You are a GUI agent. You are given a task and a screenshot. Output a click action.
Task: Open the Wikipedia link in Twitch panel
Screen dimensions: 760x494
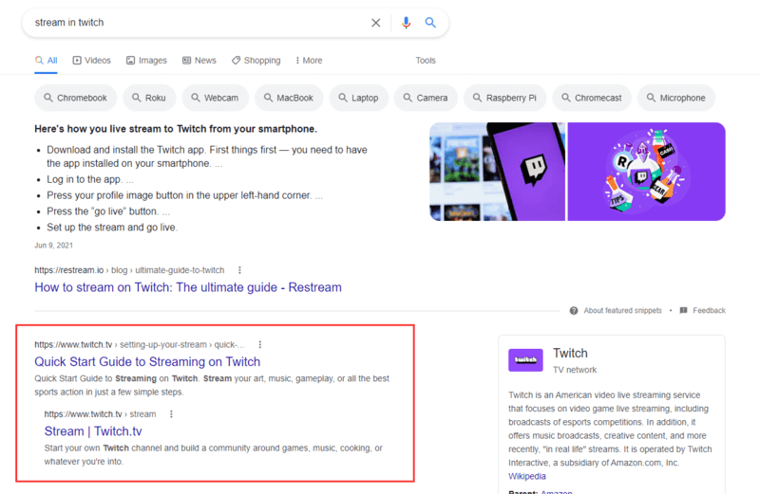[527, 476]
